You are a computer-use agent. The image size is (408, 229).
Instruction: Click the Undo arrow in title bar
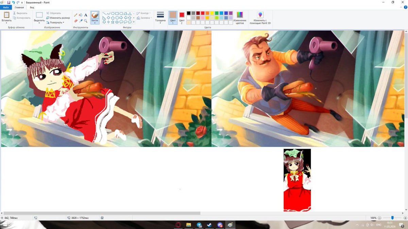(x=13, y=2)
